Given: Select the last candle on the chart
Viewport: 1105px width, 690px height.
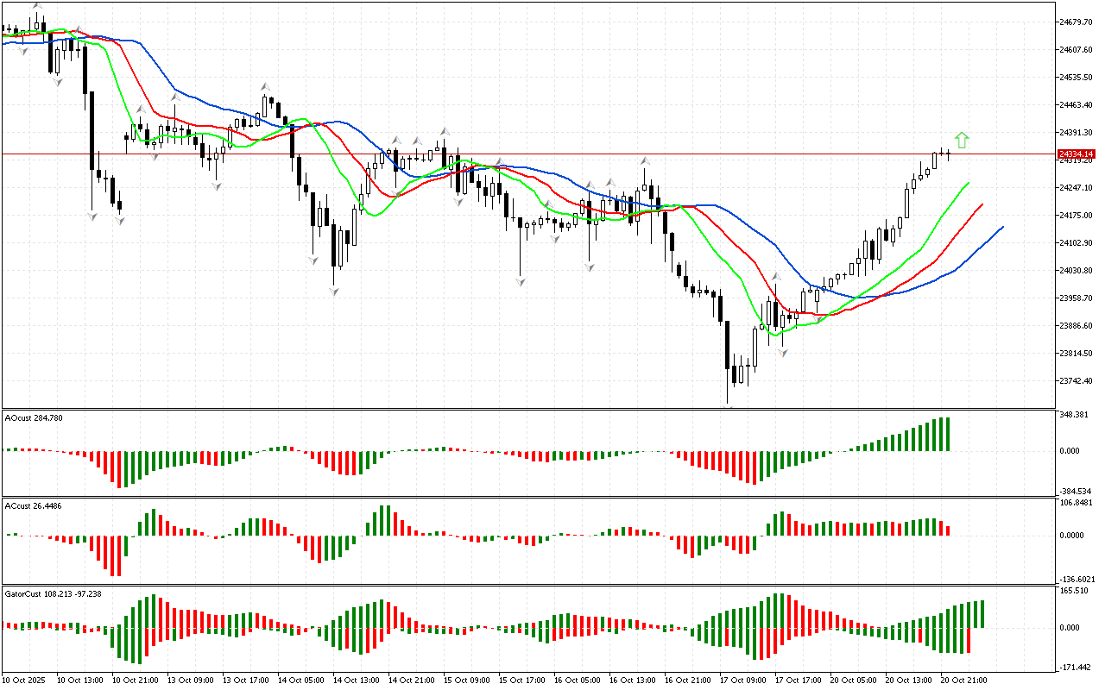Looking at the screenshot, I should (x=949, y=154).
